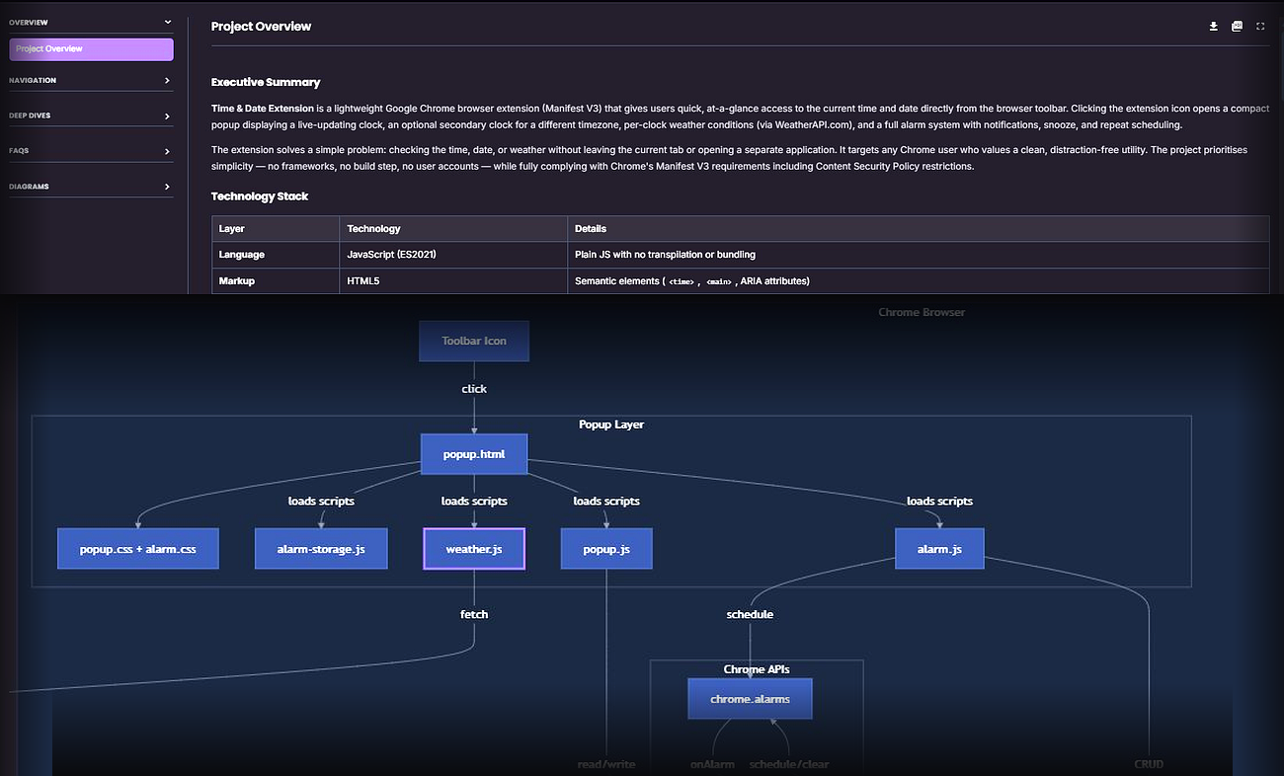Click the 'read/write' edge label
This screenshot has height=776, width=1284.
tap(606, 764)
